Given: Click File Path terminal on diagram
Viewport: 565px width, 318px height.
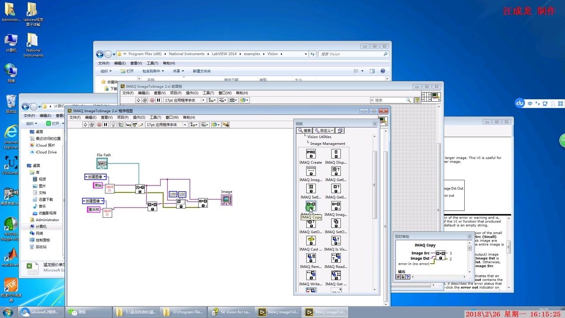Looking at the screenshot, I should pyautogui.click(x=102, y=163).
